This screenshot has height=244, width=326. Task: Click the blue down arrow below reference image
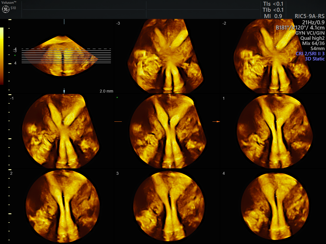pos(64,91)
